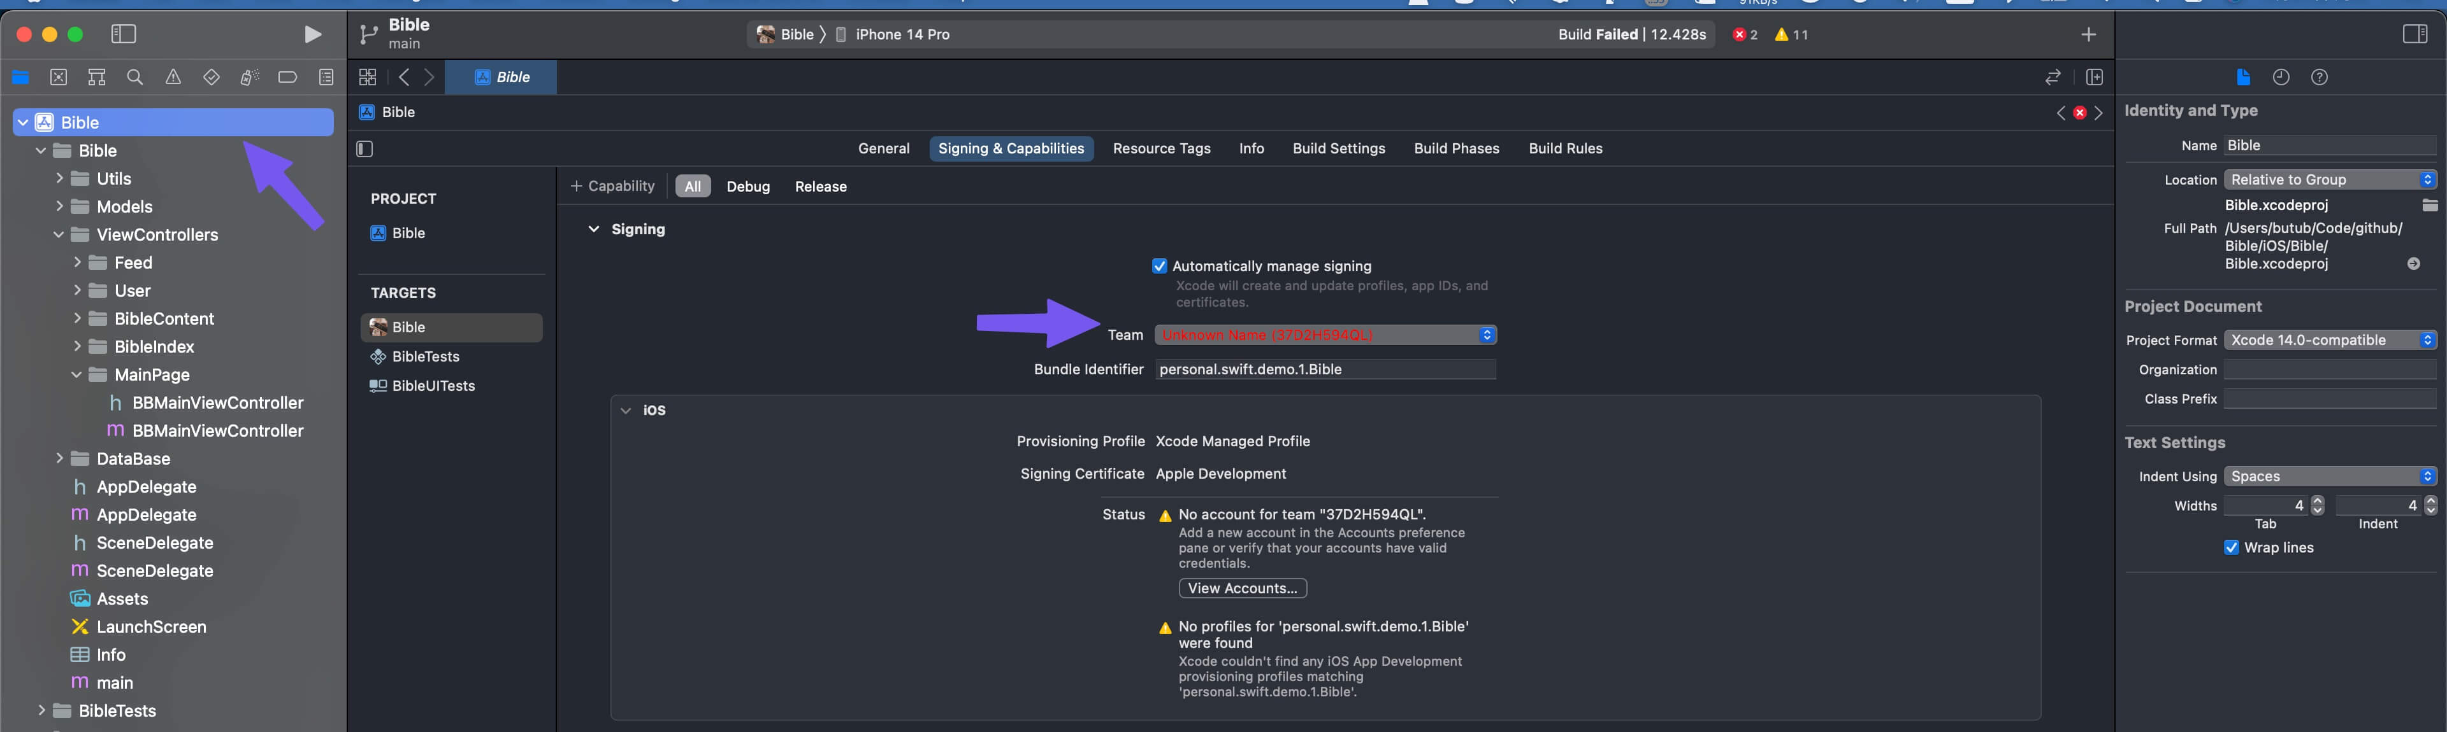Collapse the Signing section

[x=594, y=229]
